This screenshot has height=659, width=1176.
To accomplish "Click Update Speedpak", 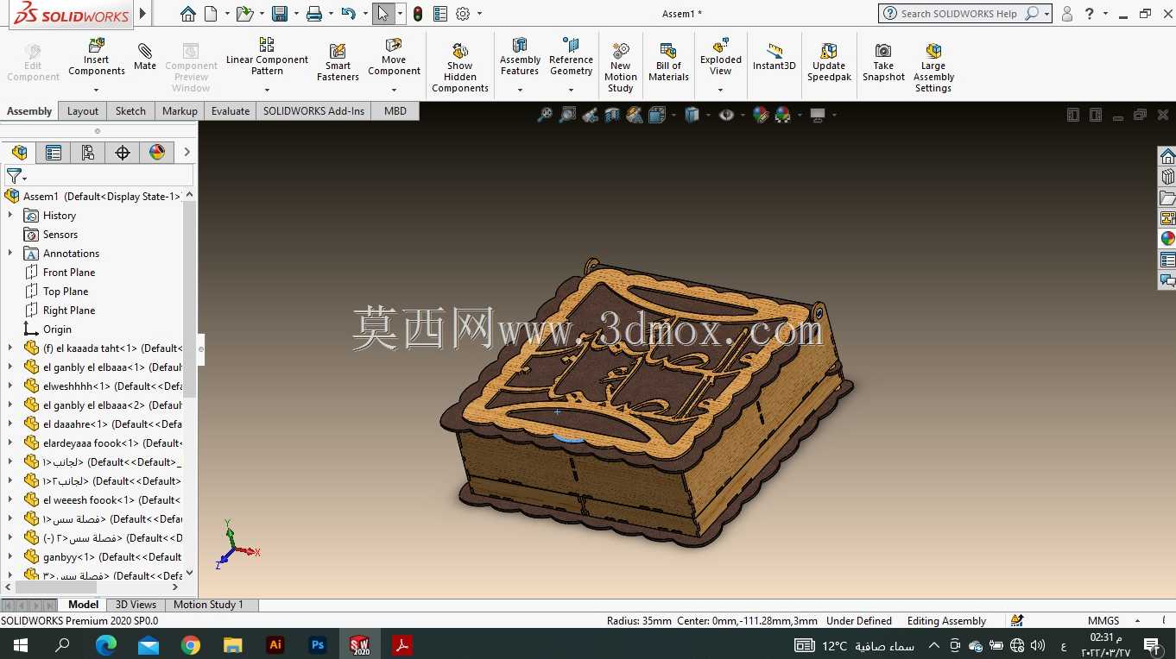I will pos(829,62).
